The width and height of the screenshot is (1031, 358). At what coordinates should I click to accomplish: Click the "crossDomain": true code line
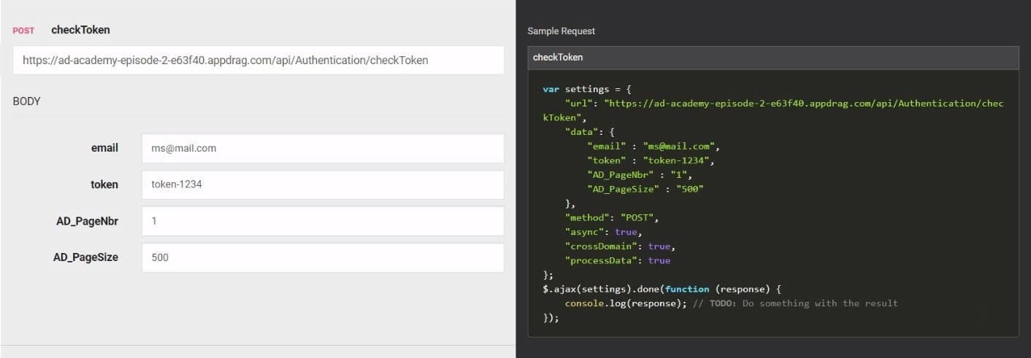pos(621,246)
